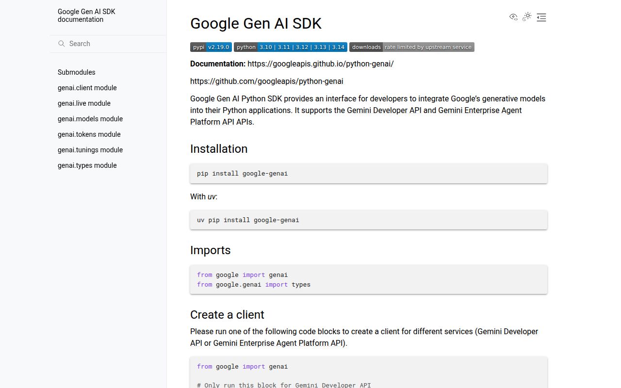The image size is (621, 388).
Task: Switch the light/dark theme icon
Action: click(527, 17)
